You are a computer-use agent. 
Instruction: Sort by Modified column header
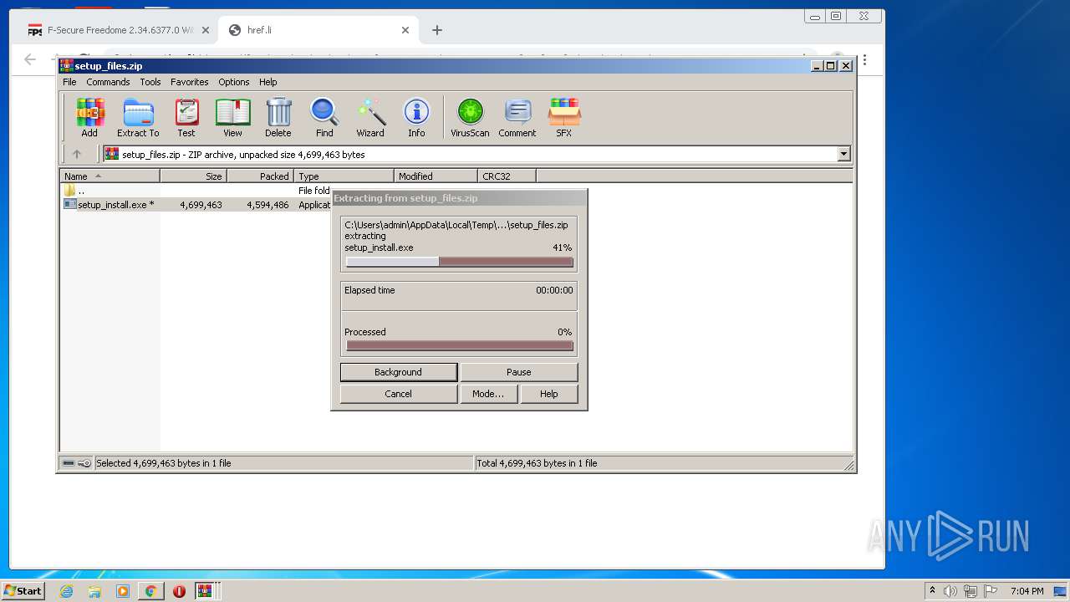click(x=436, y=176)
